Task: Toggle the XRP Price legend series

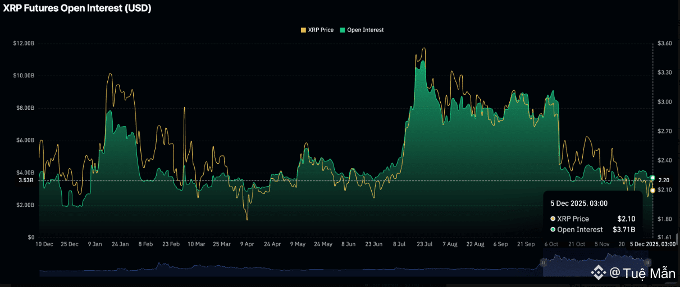Action: click(321, 30)
